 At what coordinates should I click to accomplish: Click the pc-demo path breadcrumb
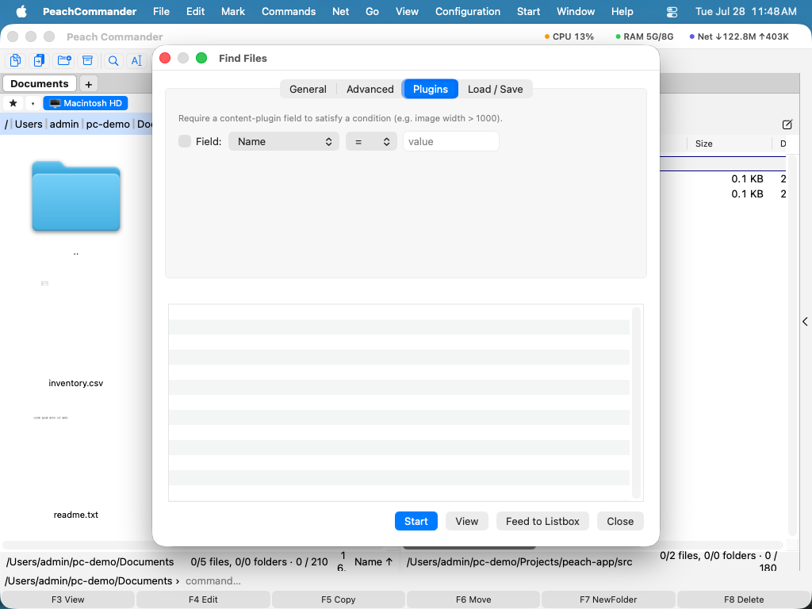[108, 124]
